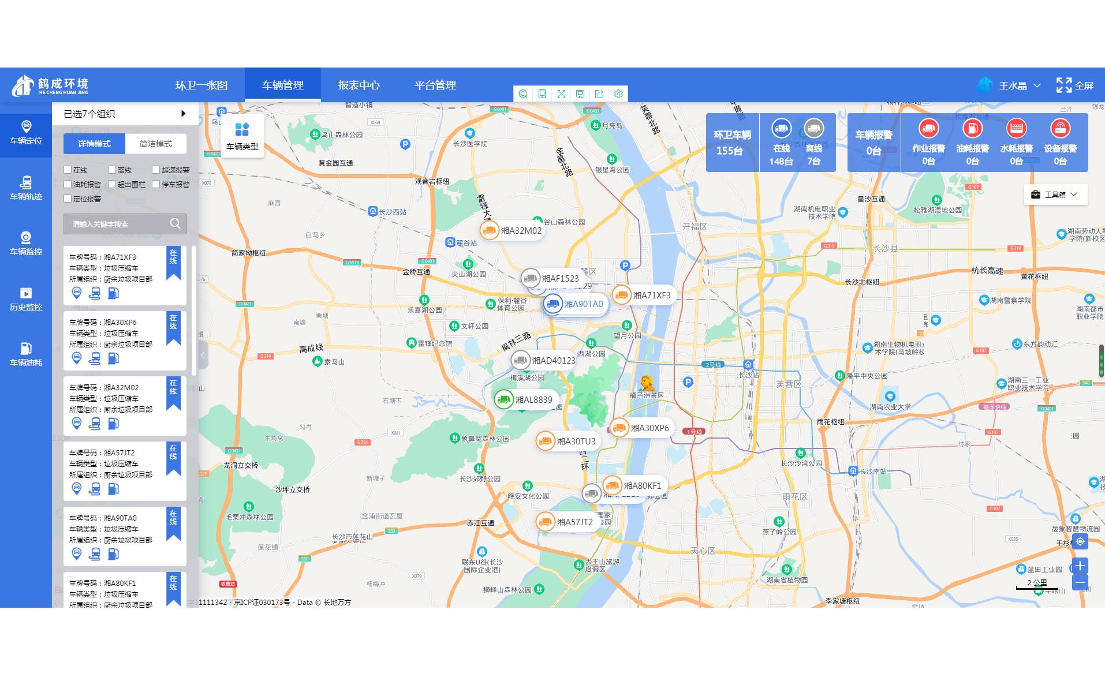Enable the 超速报警 filter checkbox

tap(156, 170)
